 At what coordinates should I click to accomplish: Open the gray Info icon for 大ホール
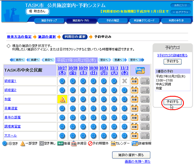145,136
